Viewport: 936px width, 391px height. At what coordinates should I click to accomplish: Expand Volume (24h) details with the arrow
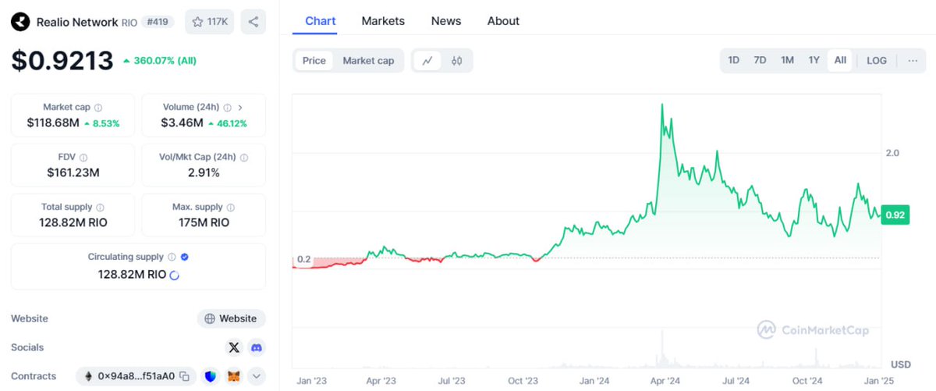tap(240, 108)
